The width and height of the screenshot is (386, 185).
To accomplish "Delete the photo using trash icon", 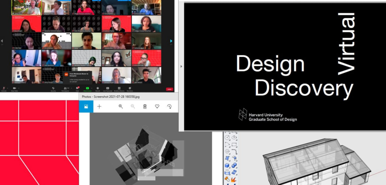I will (145, 107).
